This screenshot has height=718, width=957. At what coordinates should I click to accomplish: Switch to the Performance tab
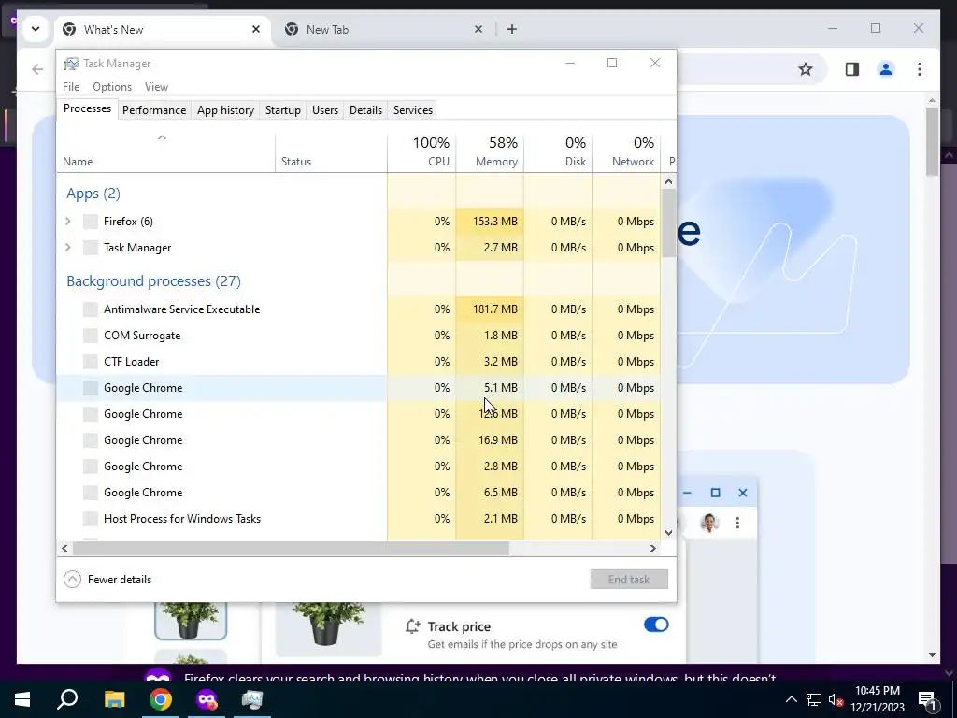pos(154,110)
